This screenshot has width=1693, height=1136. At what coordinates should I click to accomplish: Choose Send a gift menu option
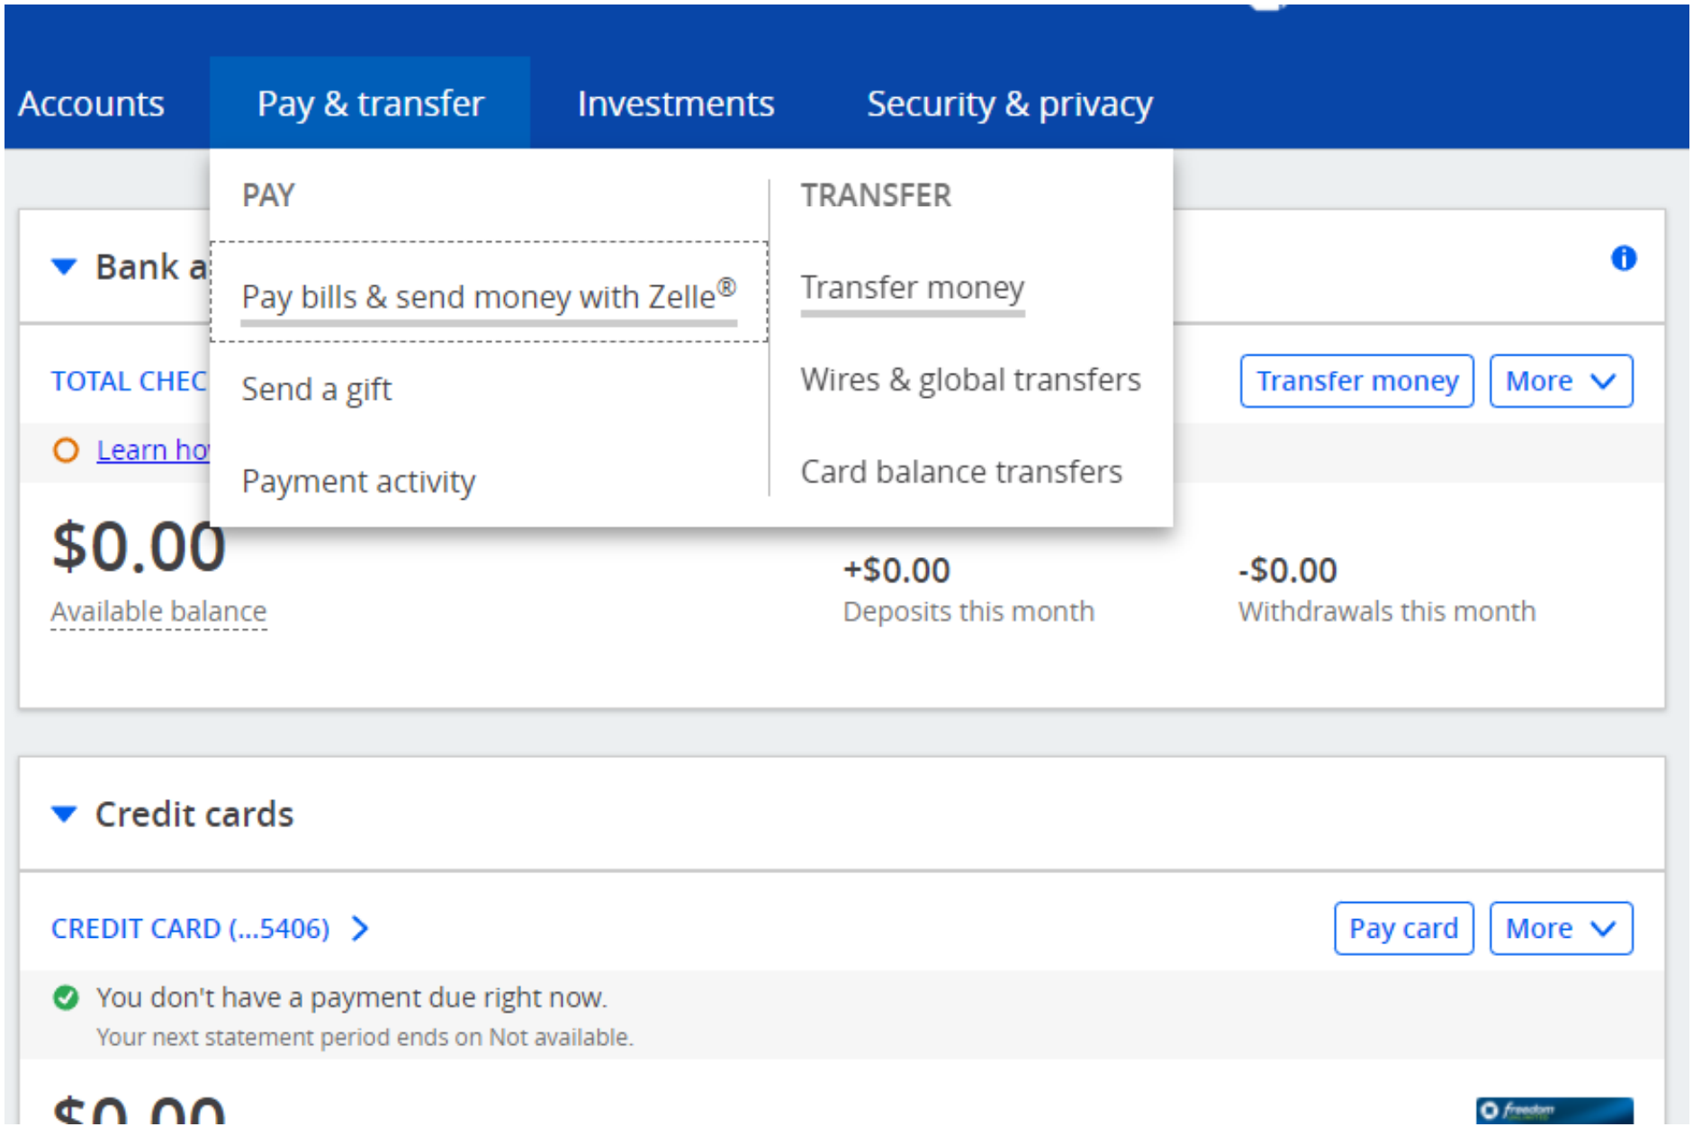coord(317,389)
